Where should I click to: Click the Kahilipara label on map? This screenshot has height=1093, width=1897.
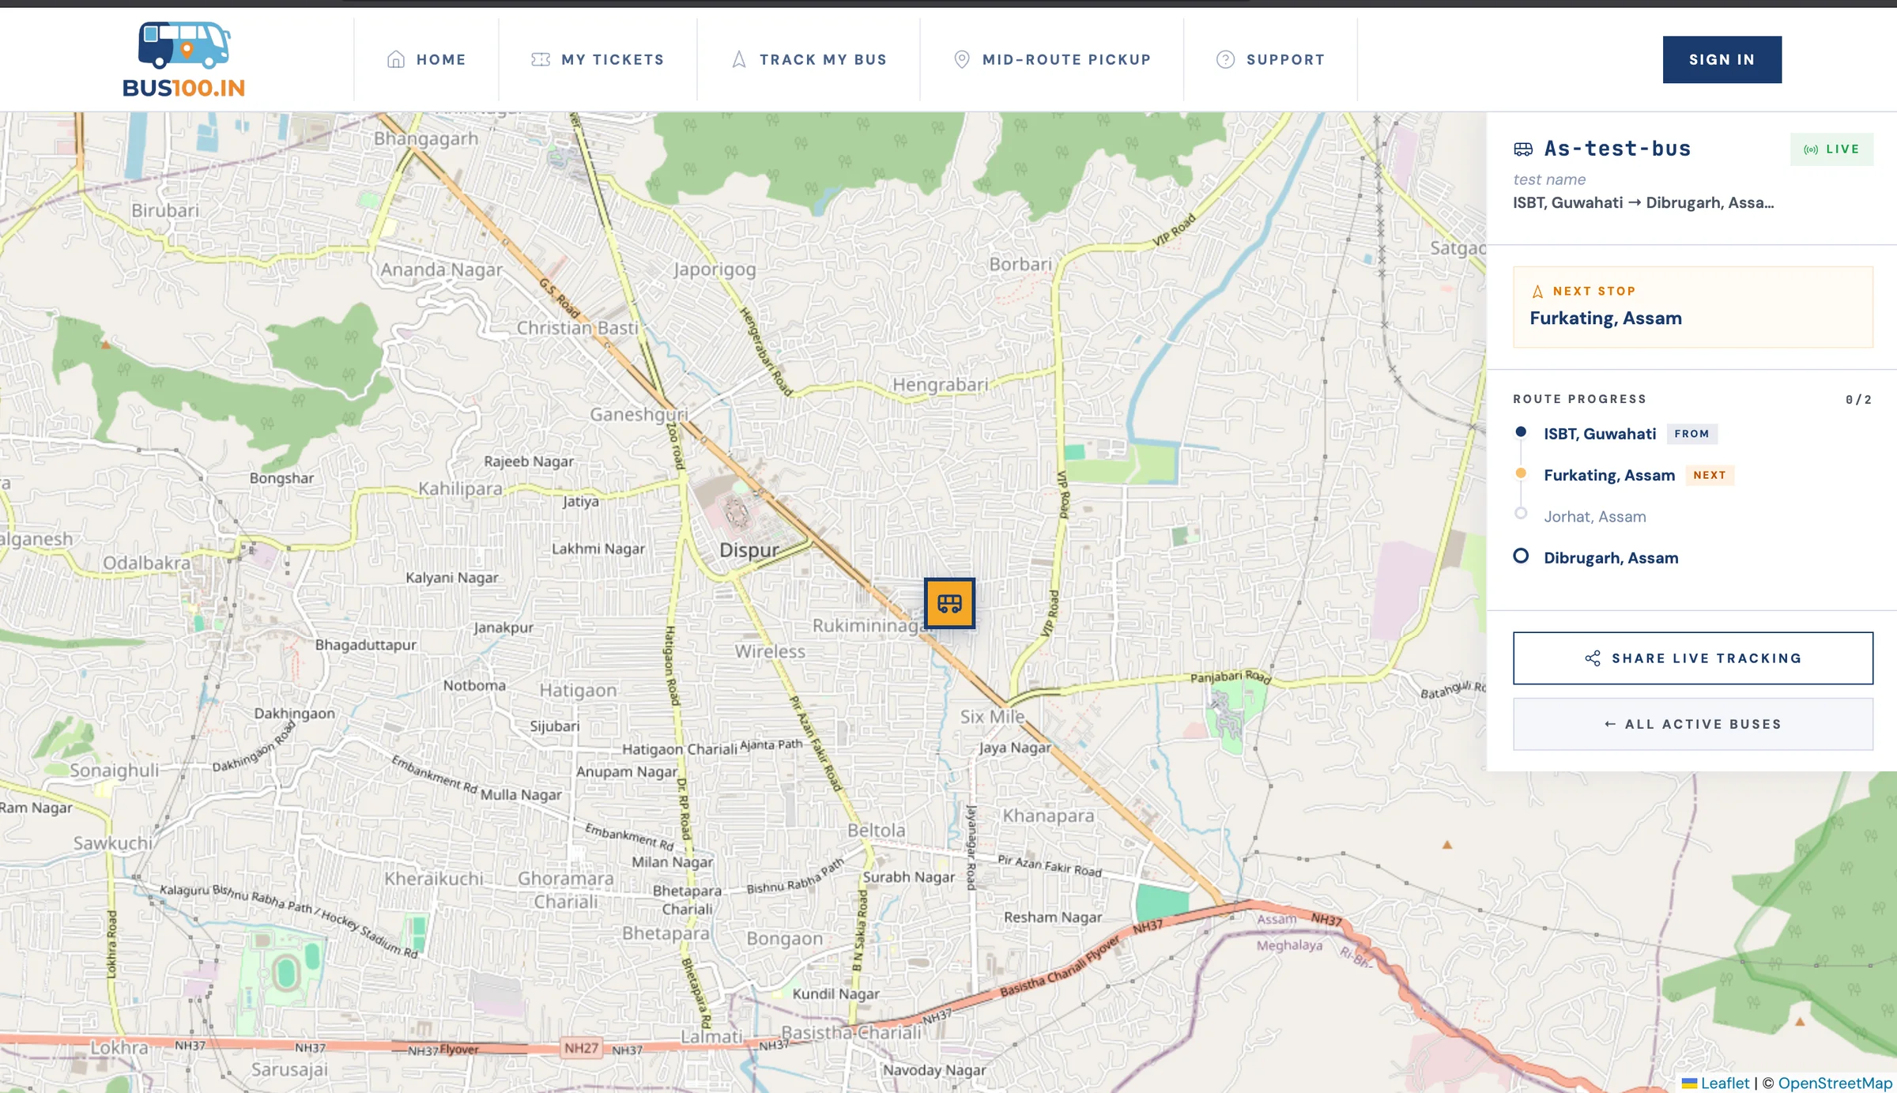point(460,488)
